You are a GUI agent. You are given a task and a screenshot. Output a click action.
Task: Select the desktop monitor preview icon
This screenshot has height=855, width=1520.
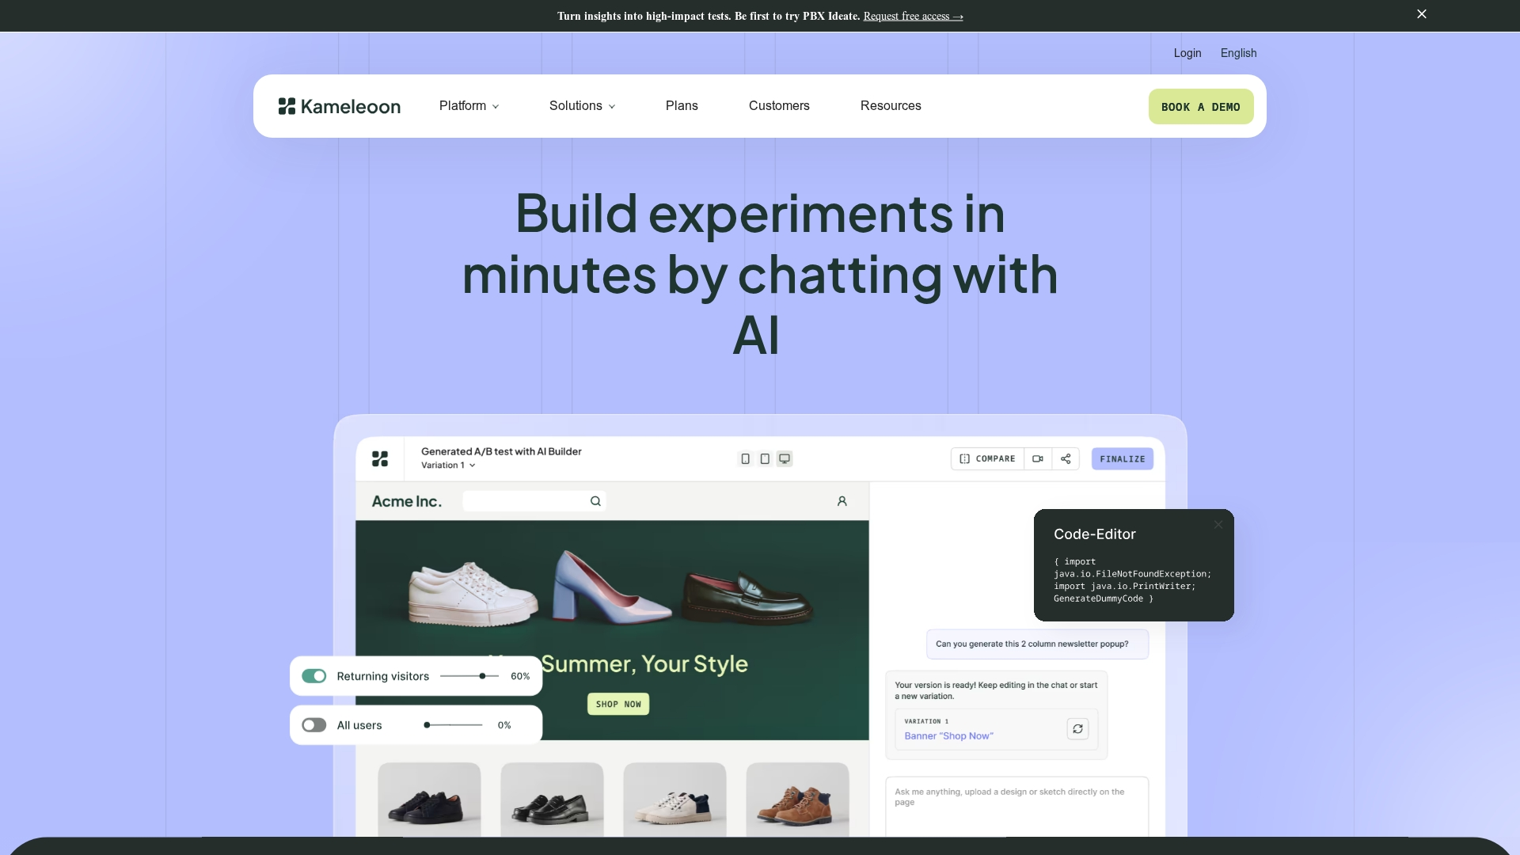785,459
